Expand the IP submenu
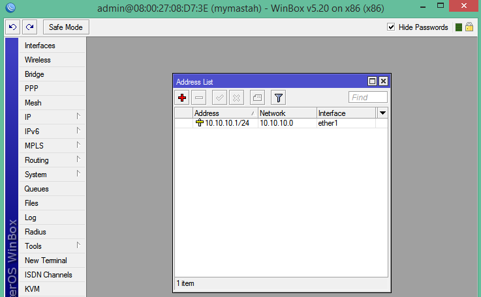481x297 pixels. pyautogui.click(x=52, y=117)
